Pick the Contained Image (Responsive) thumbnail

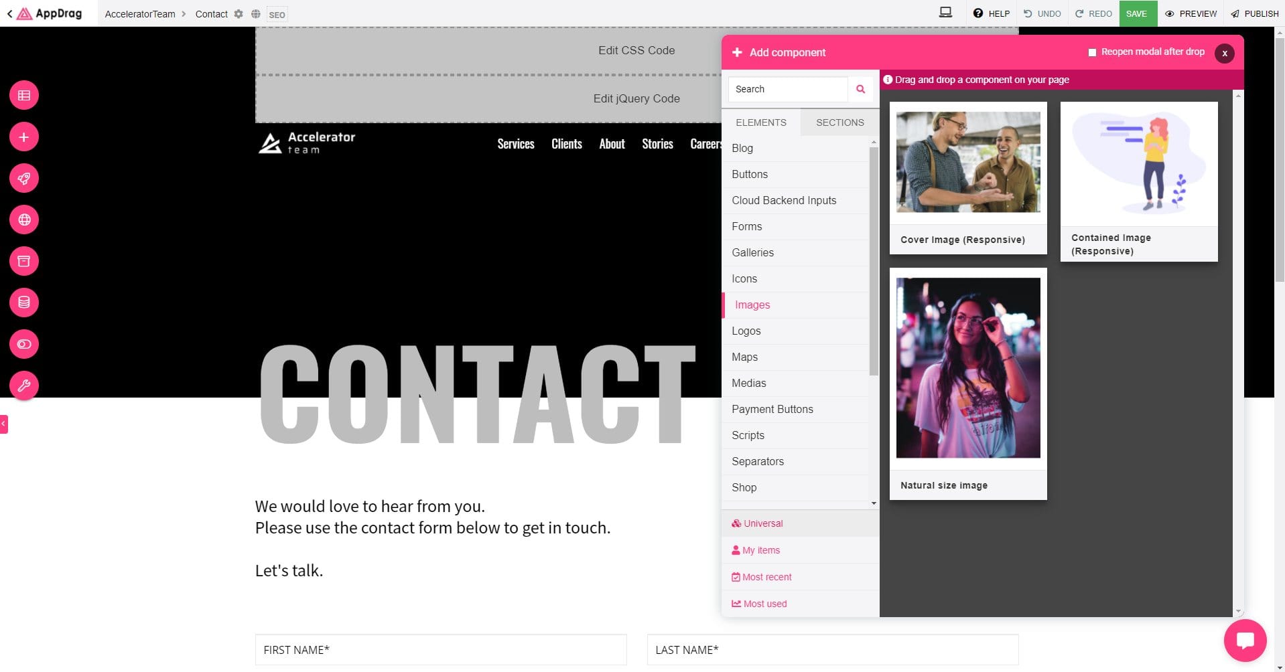1139,181
